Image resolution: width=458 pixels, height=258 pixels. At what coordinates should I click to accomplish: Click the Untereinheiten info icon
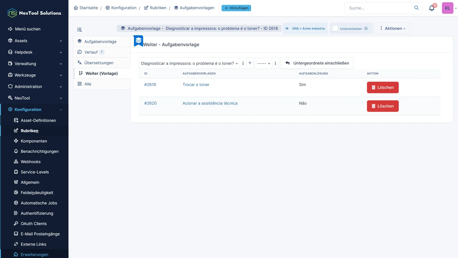366,28
